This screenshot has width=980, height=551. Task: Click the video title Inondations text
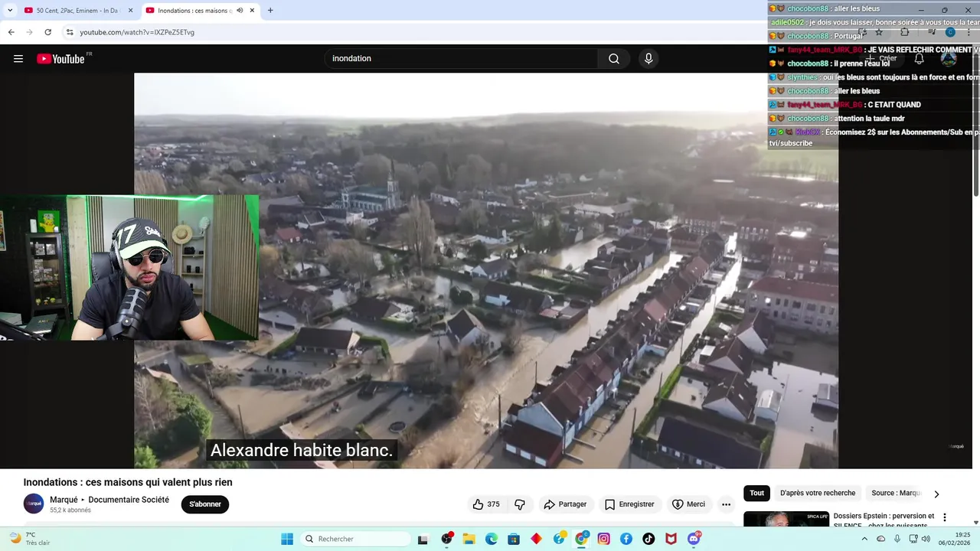(128, 482)
